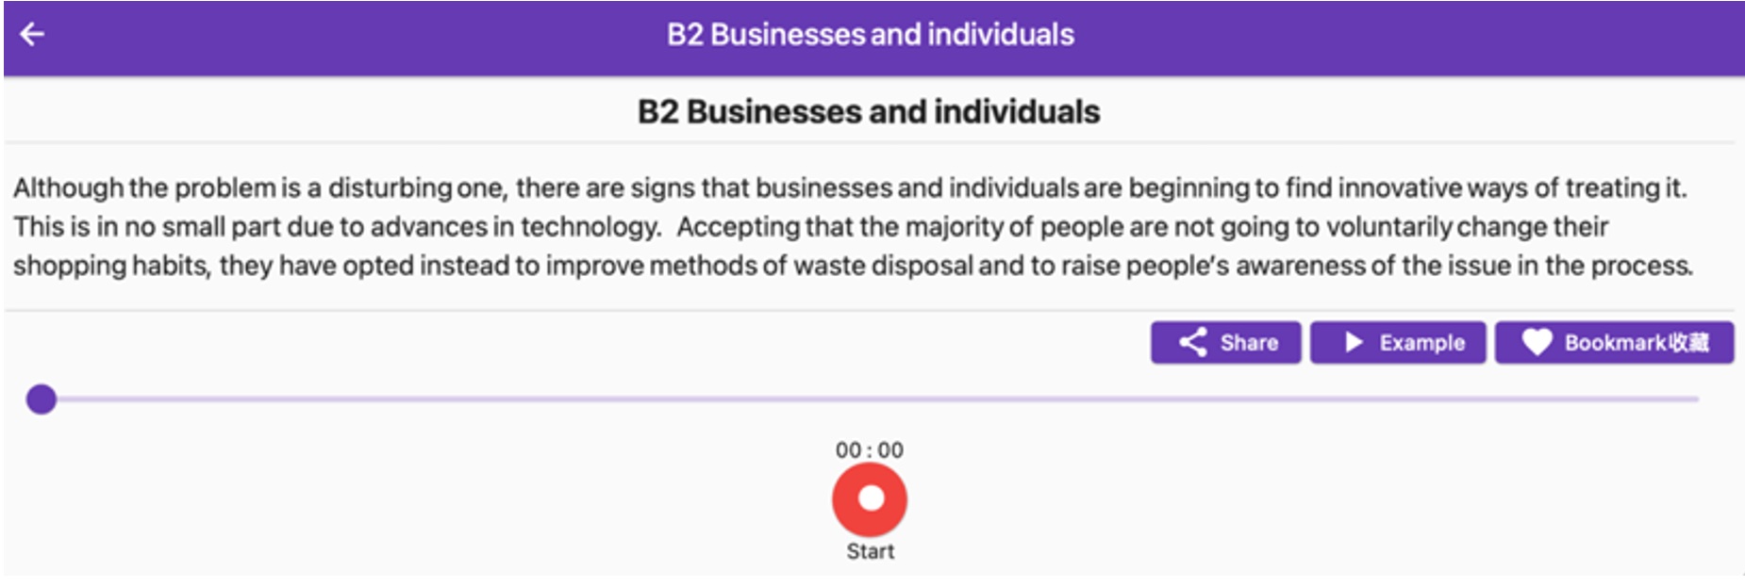
Task: Click the purple slider handle
Action: [x=42, y=399]
